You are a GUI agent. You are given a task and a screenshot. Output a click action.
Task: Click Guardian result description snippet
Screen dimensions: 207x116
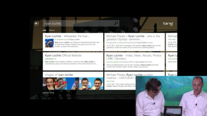tap(134, 47)
